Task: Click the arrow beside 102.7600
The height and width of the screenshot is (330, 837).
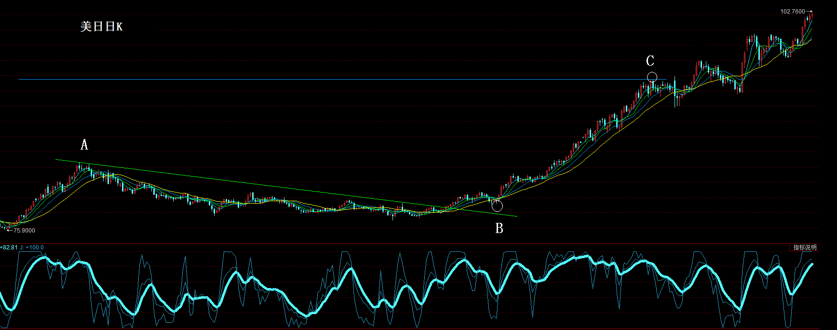Action: (x=809, y=12)
